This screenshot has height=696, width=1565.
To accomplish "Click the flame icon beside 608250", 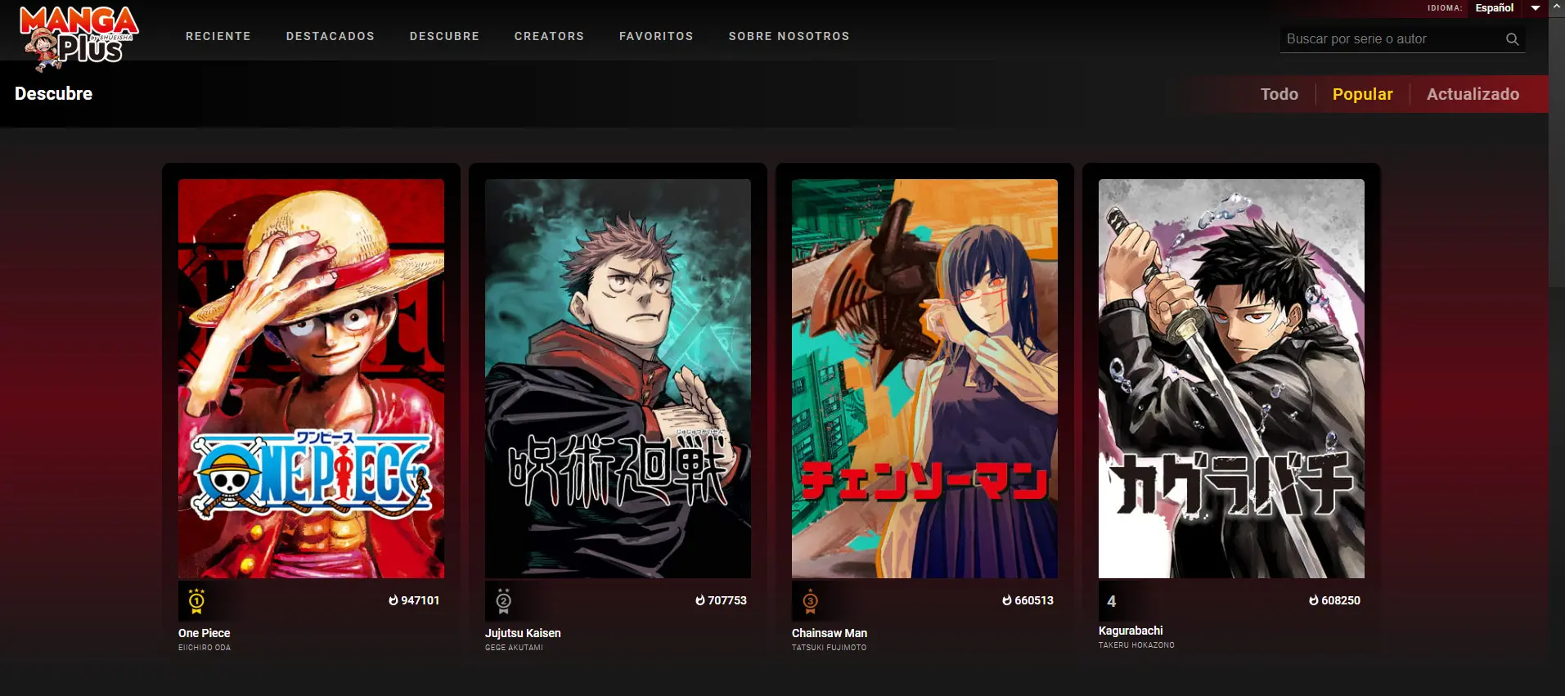I will (1314, 600).
